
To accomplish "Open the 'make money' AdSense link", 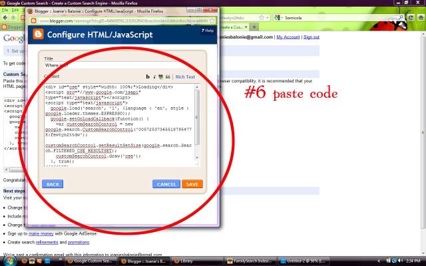I will pos(41,233).
